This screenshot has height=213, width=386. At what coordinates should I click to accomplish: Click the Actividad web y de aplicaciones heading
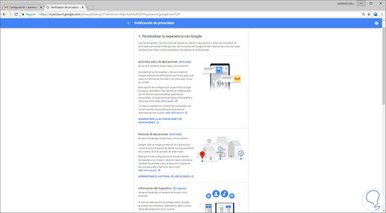point(158,62)
